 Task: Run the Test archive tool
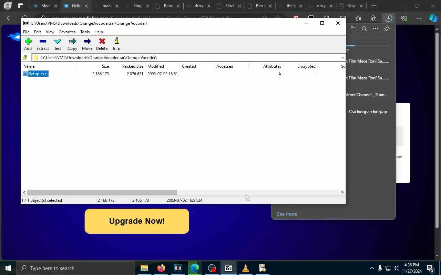pyautogui.click(x=58, y=44)
